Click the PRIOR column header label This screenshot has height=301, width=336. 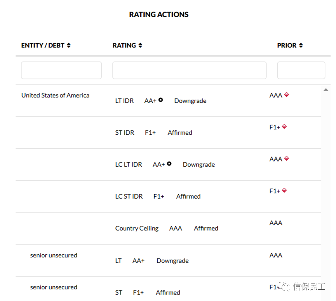(x=287, y=46)
